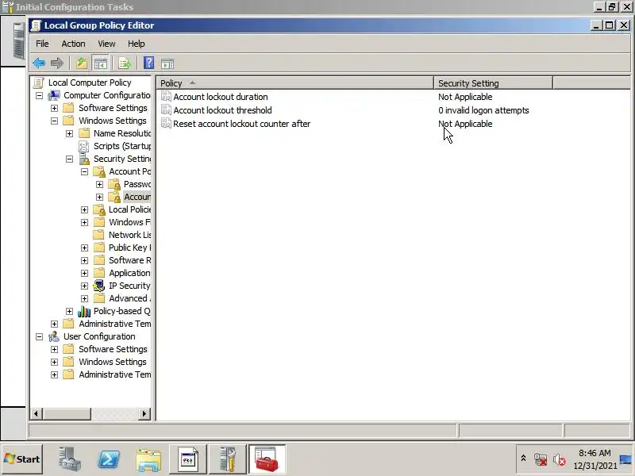The height and width of the screenshot is (476, 635).
Task: Collapse Windows Settings under Computer Configuration
Action: click(54, 121)
